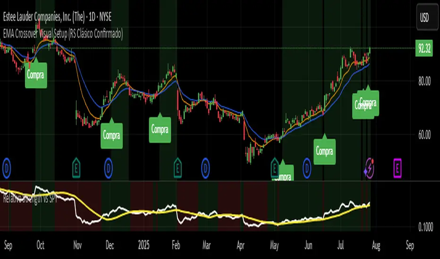The width and height of the screenshot is (440, 259).
Task: Click the dividend D marker at early June
Action: (x=307, y=168)
